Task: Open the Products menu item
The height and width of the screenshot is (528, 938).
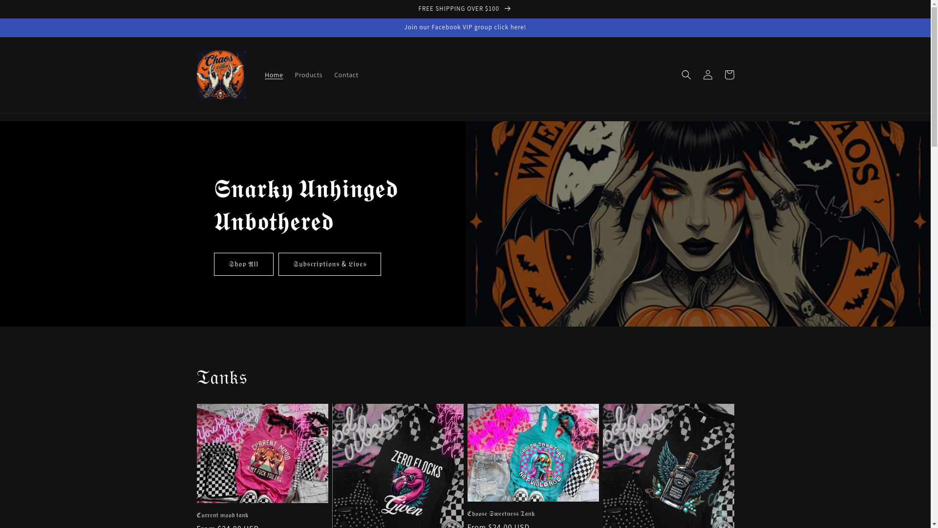Action: pyautogui.click(x=308, y=75)
